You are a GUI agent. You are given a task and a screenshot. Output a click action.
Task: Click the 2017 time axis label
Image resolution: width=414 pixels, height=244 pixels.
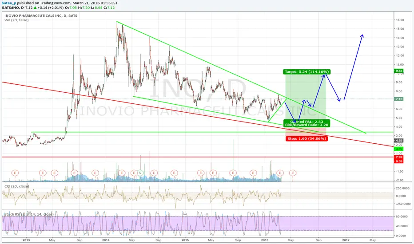(346, 240)
